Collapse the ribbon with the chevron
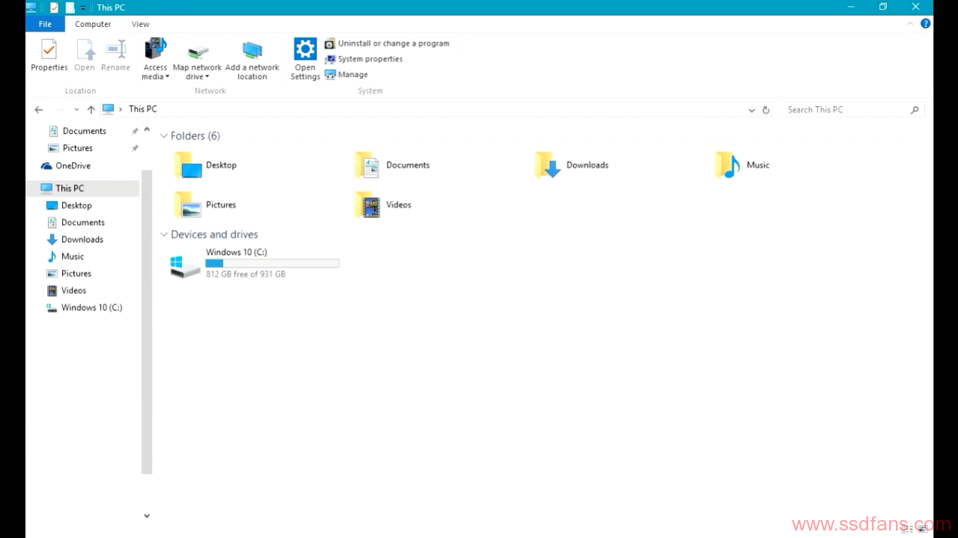The width and height of the screenshot is (958, 538). (910, 24)
